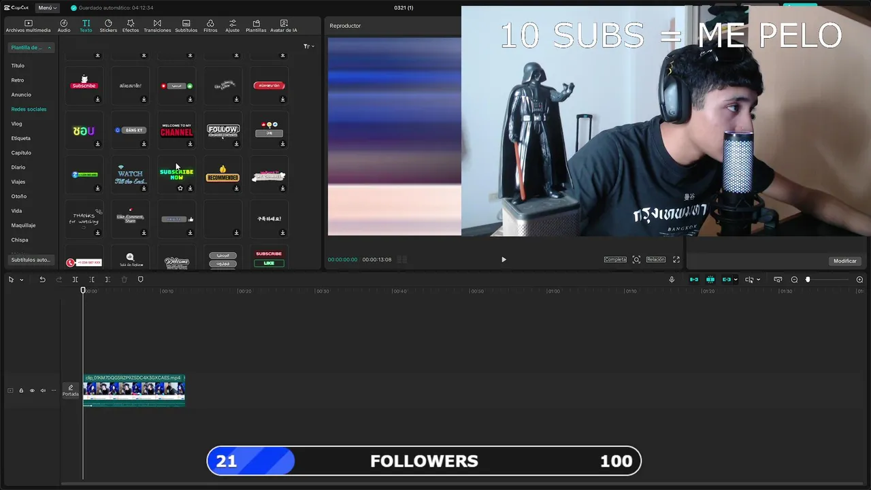Image resolution: width=871 pixels, height=490 pixels.
Task: Select the Vlog category
Action: [16, 124]
